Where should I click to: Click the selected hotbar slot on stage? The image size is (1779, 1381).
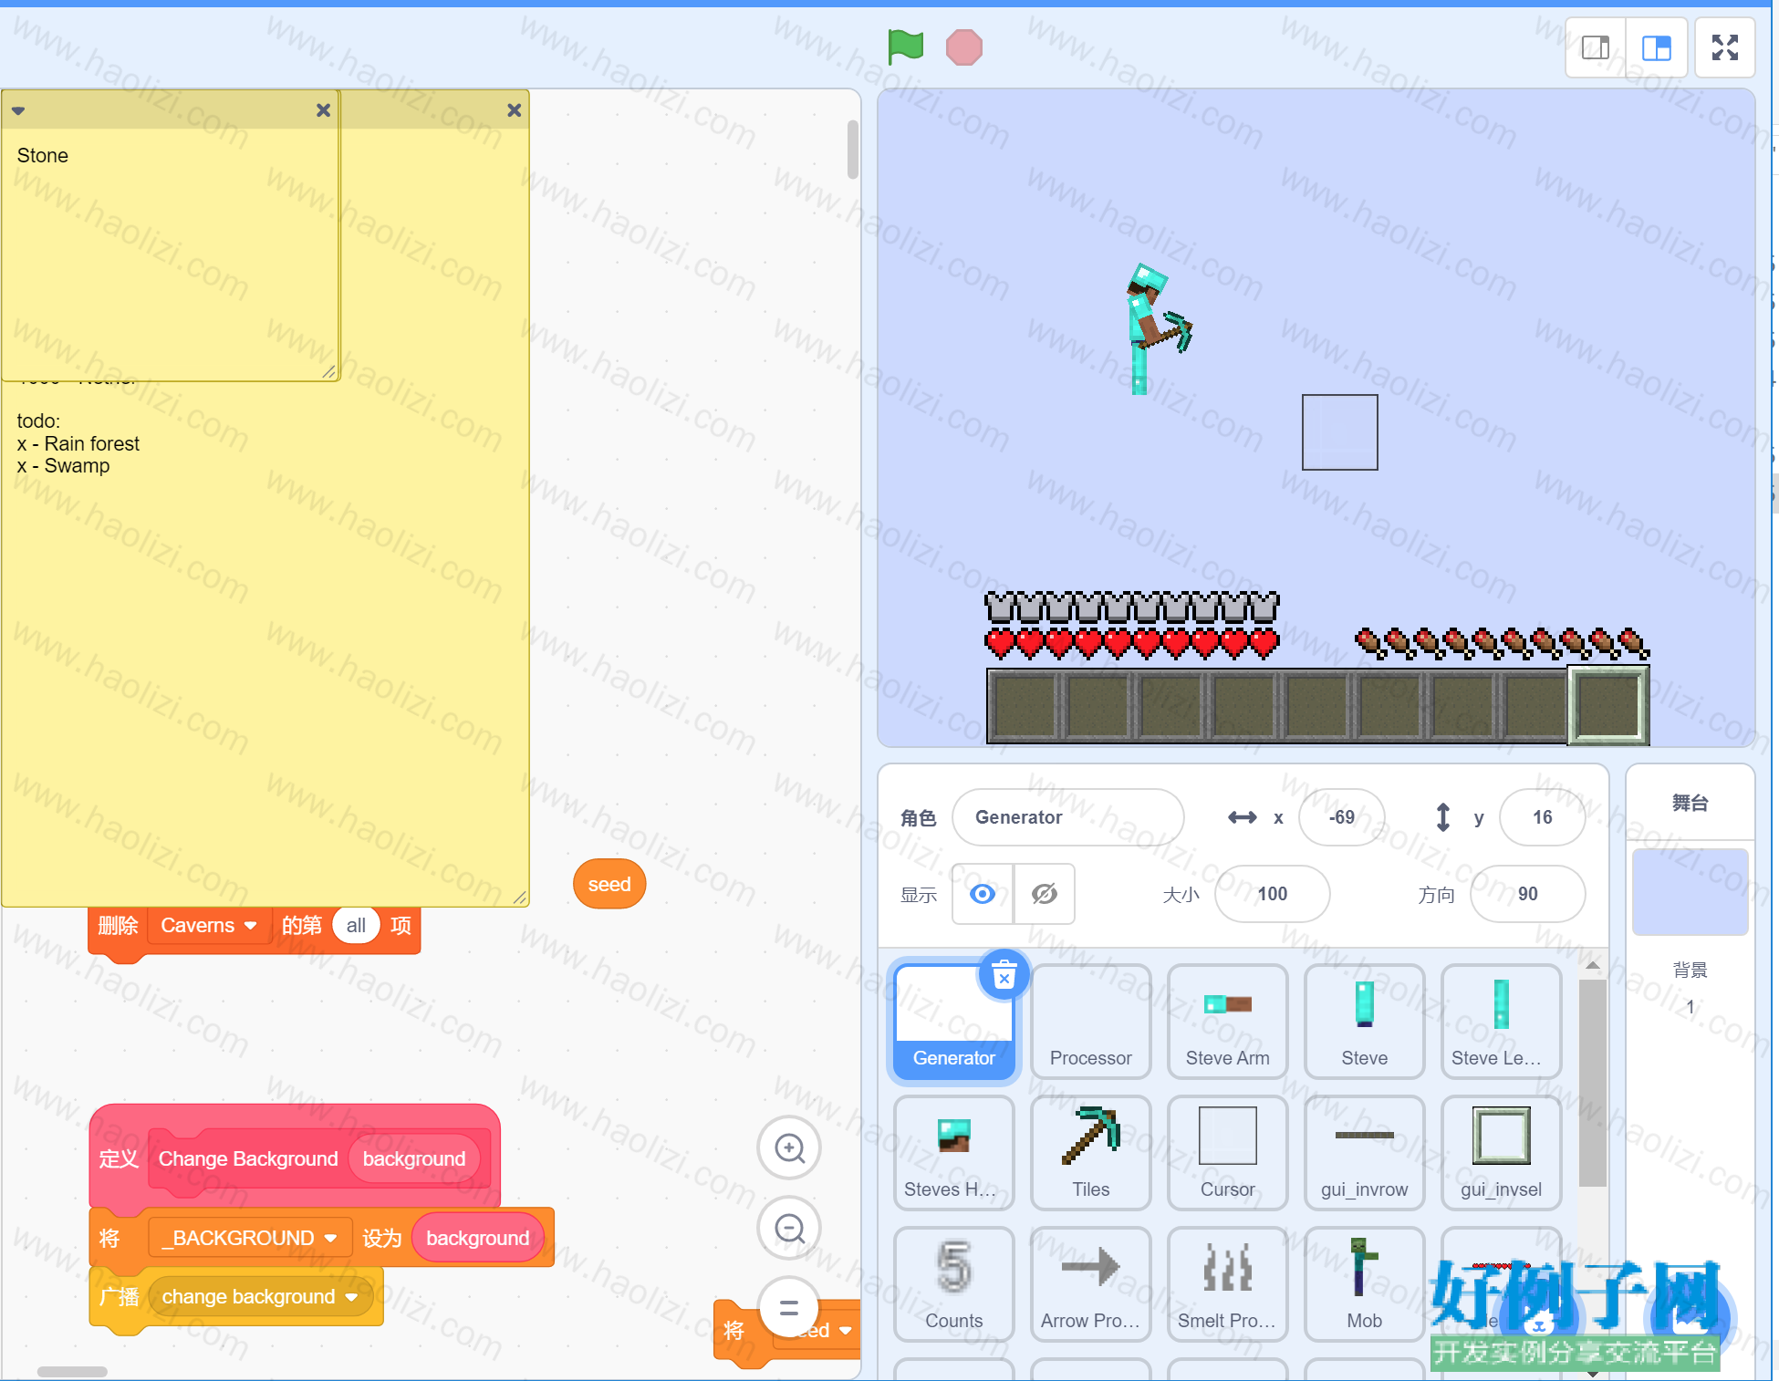click(x=1607, y=705)
